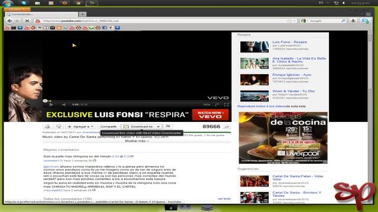Open the Facebook bookmark icon

point(105,28)
